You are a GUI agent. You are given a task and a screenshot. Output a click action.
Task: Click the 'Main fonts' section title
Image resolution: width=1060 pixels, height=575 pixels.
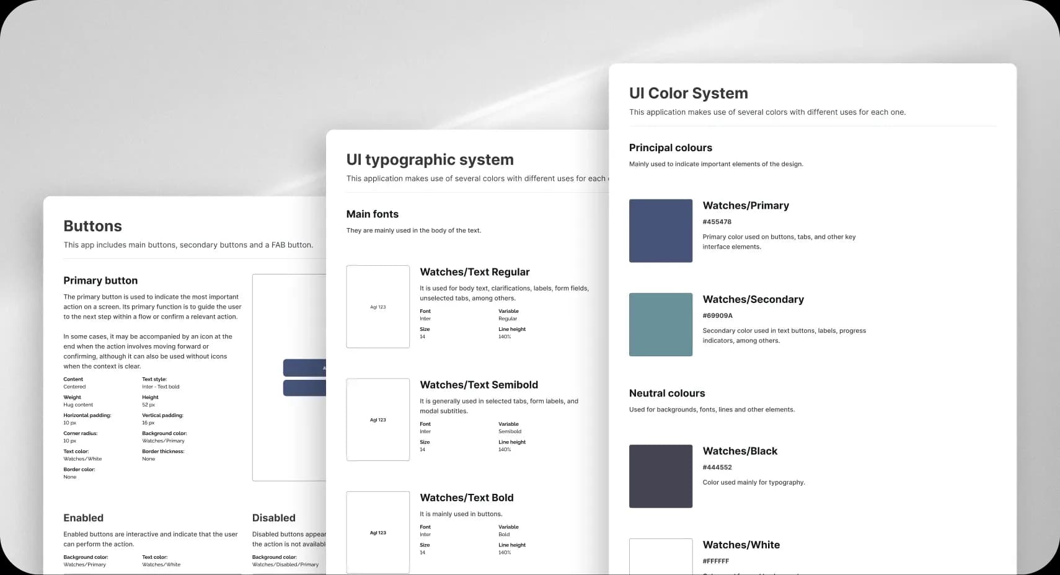372,214
